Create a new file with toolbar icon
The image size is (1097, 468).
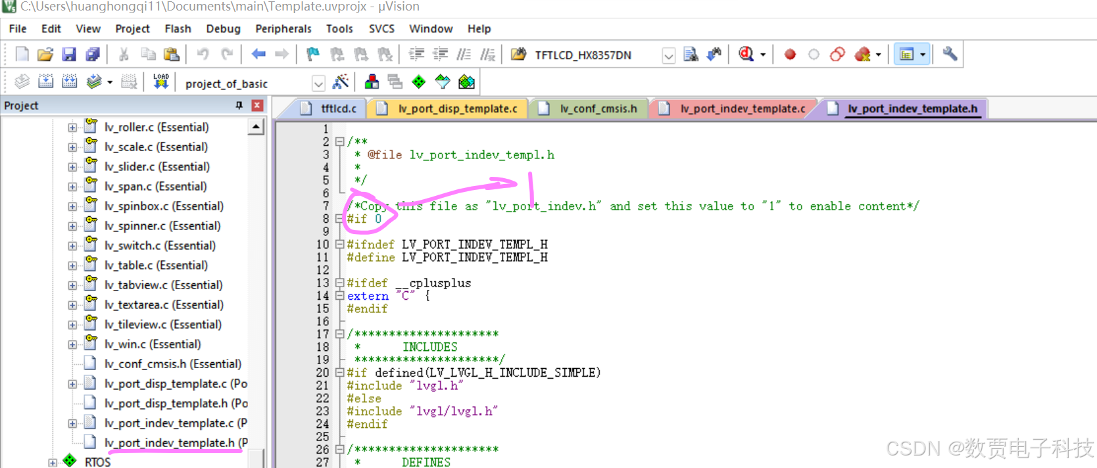tap(22, 55)
